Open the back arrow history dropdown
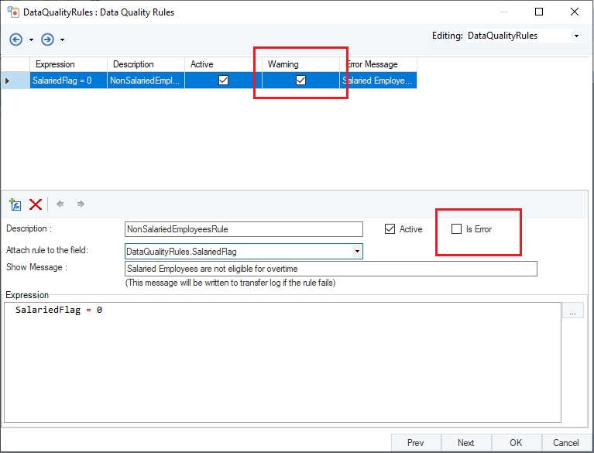The height and width of the screenshot is (453, 594). click(31, 39)
